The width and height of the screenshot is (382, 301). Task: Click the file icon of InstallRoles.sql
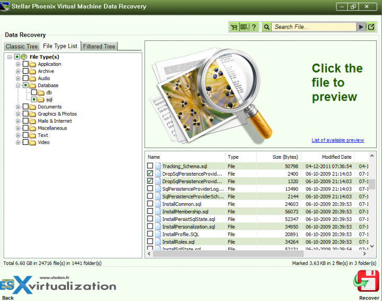(158, 242)
